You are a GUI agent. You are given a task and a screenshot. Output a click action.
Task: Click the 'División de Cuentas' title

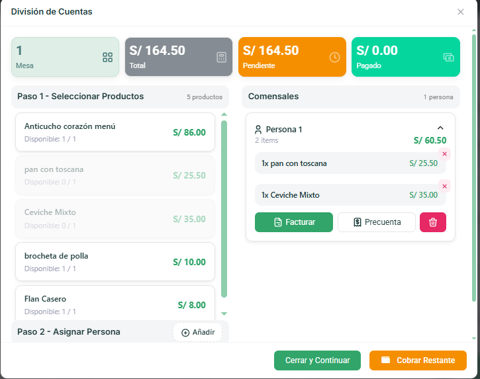click(52, 12)
